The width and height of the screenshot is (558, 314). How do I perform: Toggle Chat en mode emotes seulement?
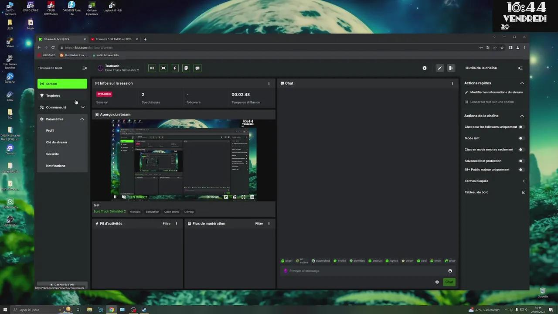coord(521,150)
